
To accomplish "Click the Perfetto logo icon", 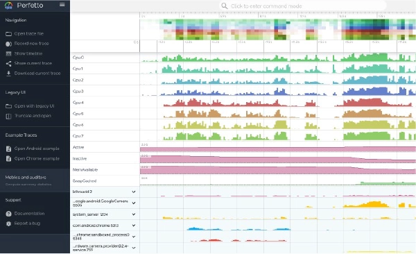I will (9, 6).
